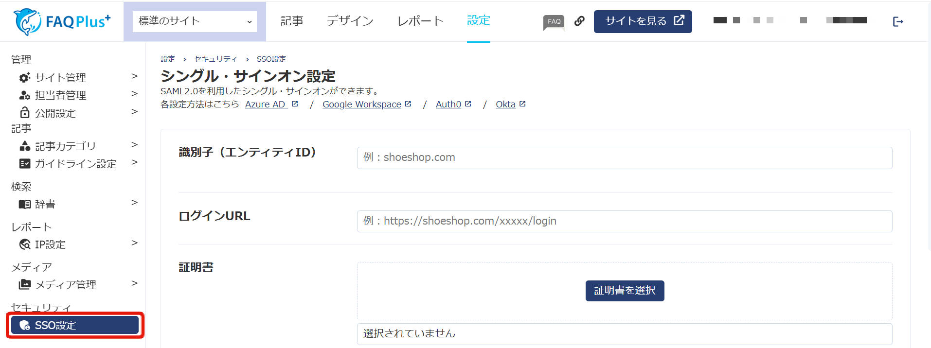
Task: Expand the メディア管理 sidebar arrow
Action: [134, 283]
